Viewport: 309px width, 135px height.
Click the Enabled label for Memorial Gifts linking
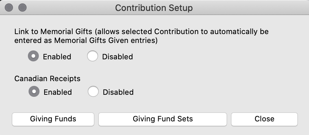point(57,57)
